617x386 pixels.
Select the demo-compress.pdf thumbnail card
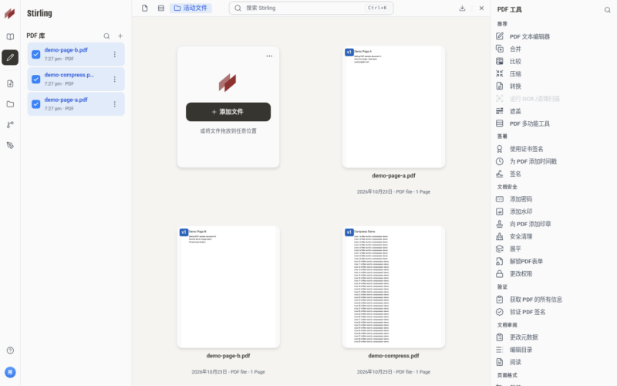(x=393, y=286)
